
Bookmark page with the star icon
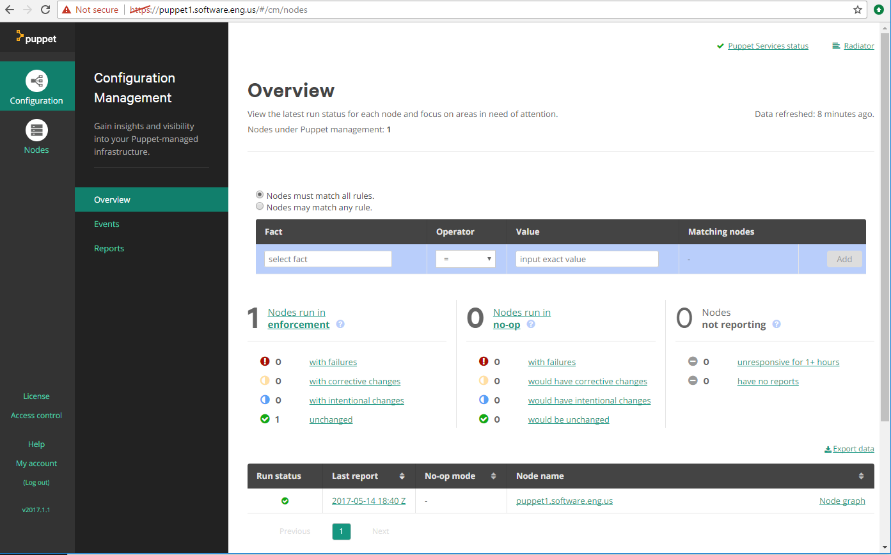tap(858, 10)
